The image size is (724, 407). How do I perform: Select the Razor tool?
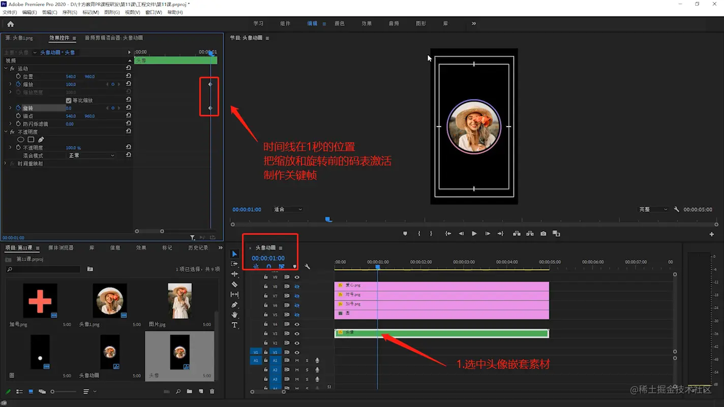[x=234, y=285]
